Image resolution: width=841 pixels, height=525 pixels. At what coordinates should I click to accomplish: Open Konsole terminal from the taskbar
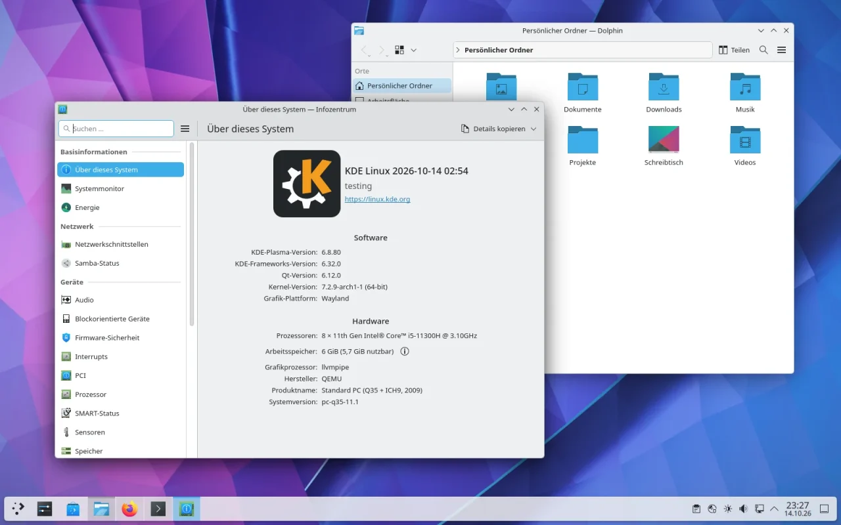158,509
